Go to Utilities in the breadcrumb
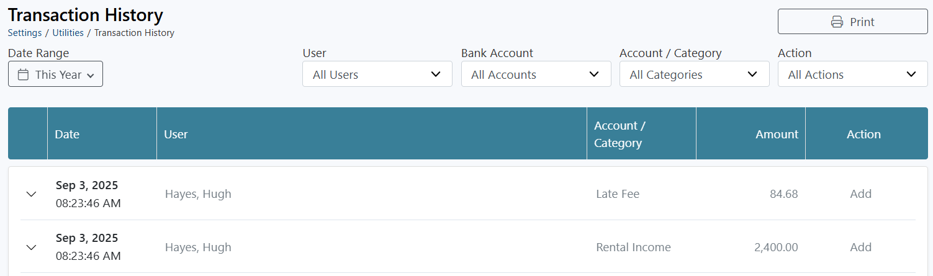The image size is (933, 276). (x=68, y=33)
